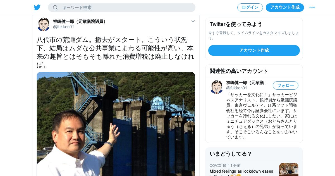Open the @fukken01 handle under the tweet author
The width and height of the screenshot is (335, 176).
coord(64,27)
